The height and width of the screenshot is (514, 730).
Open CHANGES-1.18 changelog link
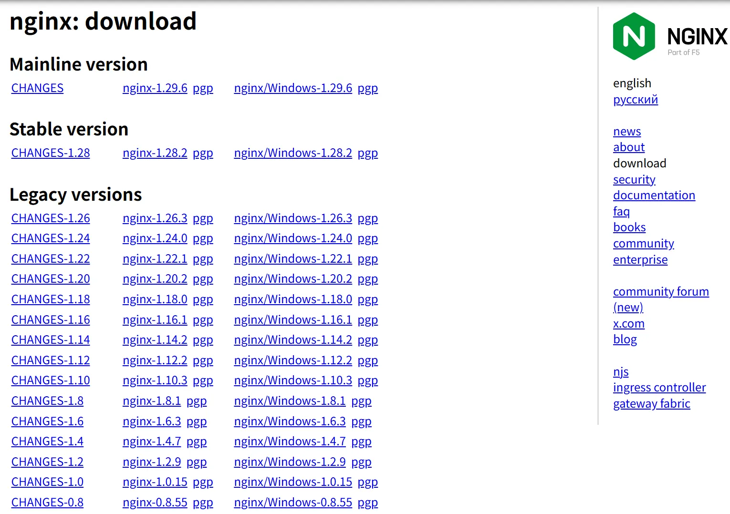click(51, 299)
